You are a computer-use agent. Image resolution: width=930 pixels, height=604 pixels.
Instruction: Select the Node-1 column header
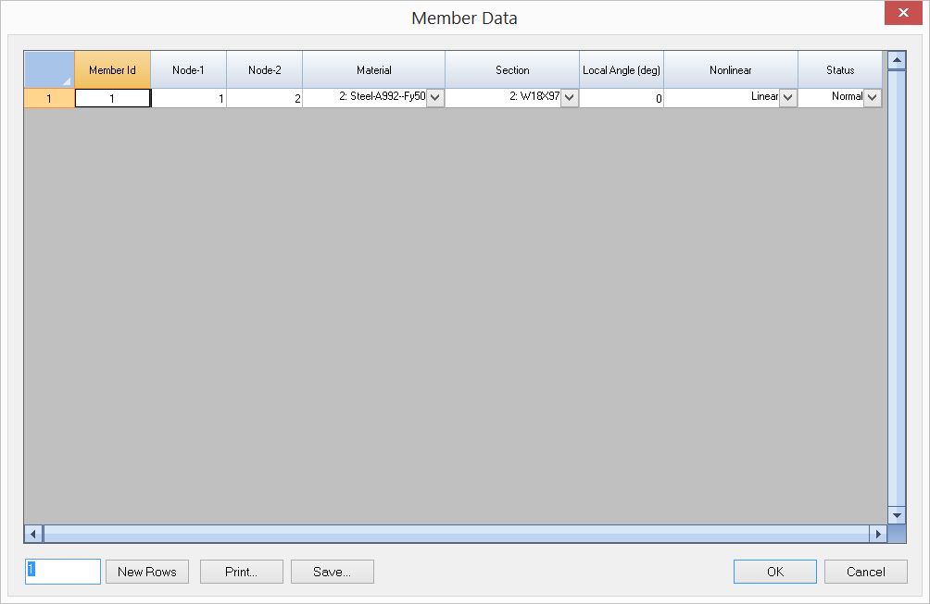tap(188, 69)
